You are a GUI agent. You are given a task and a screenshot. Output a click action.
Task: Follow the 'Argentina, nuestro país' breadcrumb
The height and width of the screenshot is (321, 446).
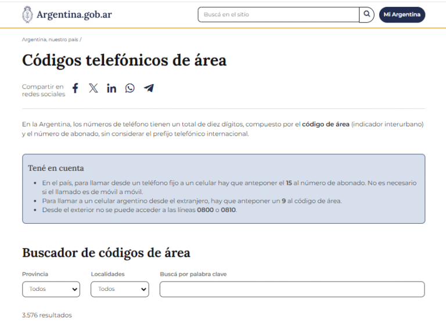(x=50, y=39)
